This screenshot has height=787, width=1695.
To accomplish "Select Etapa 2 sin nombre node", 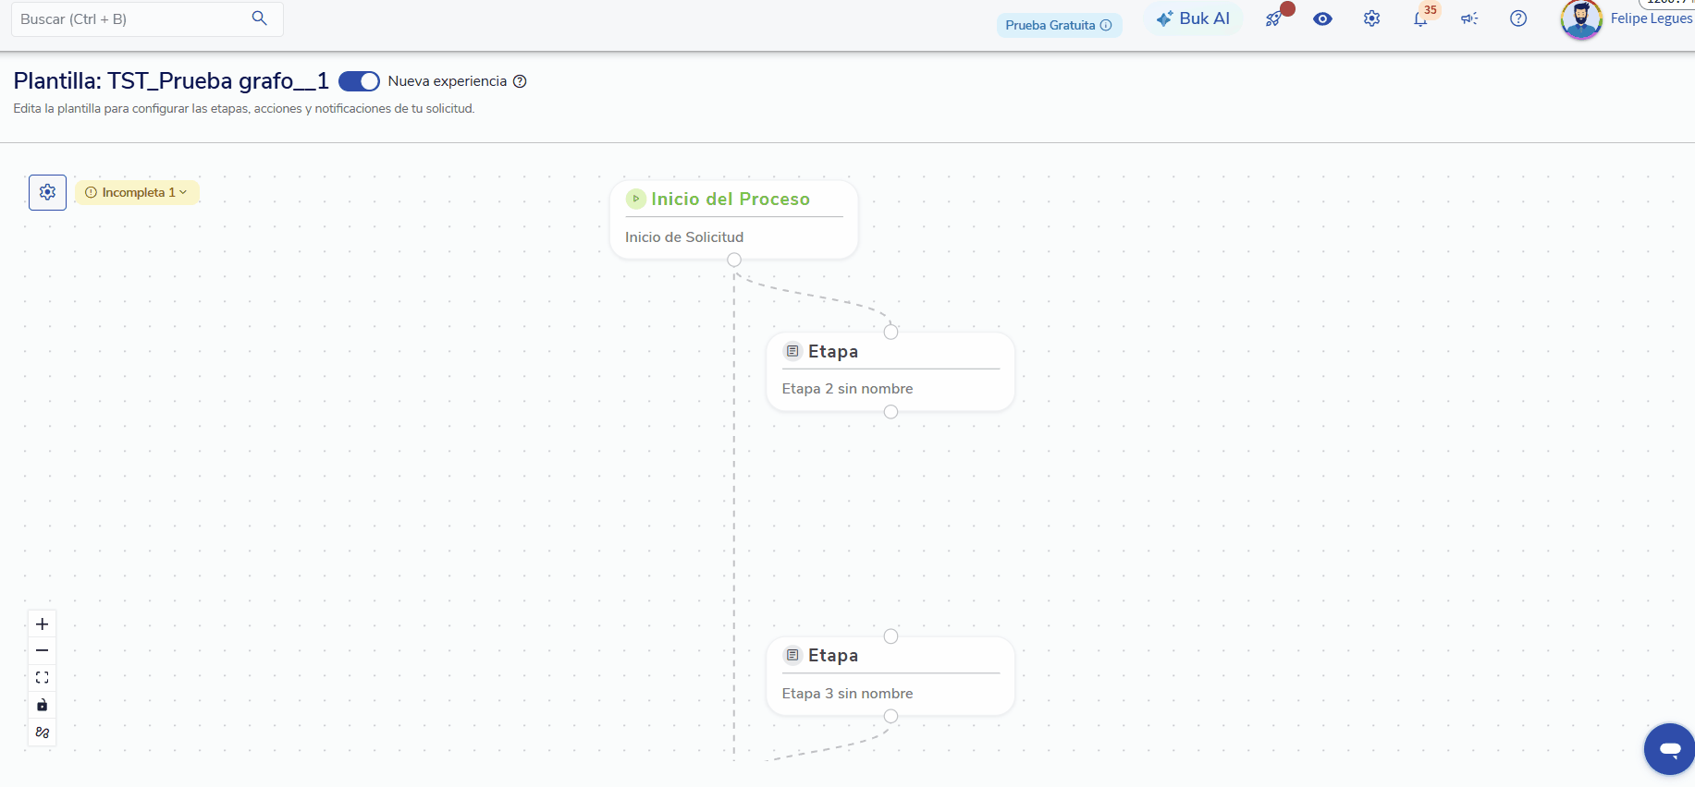I will coord(890,371).
